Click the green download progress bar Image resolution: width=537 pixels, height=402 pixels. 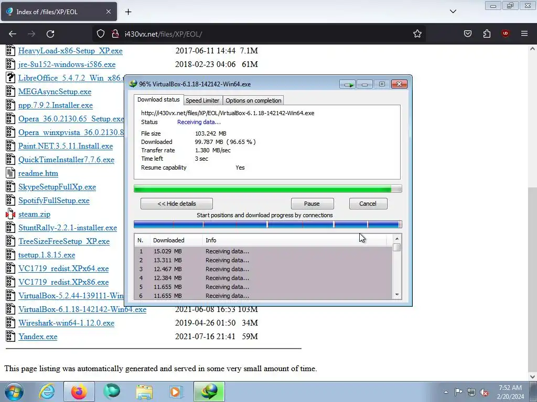click(267, 188)
